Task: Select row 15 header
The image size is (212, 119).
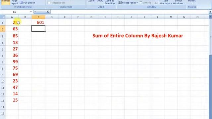Action: click(3, 113)
